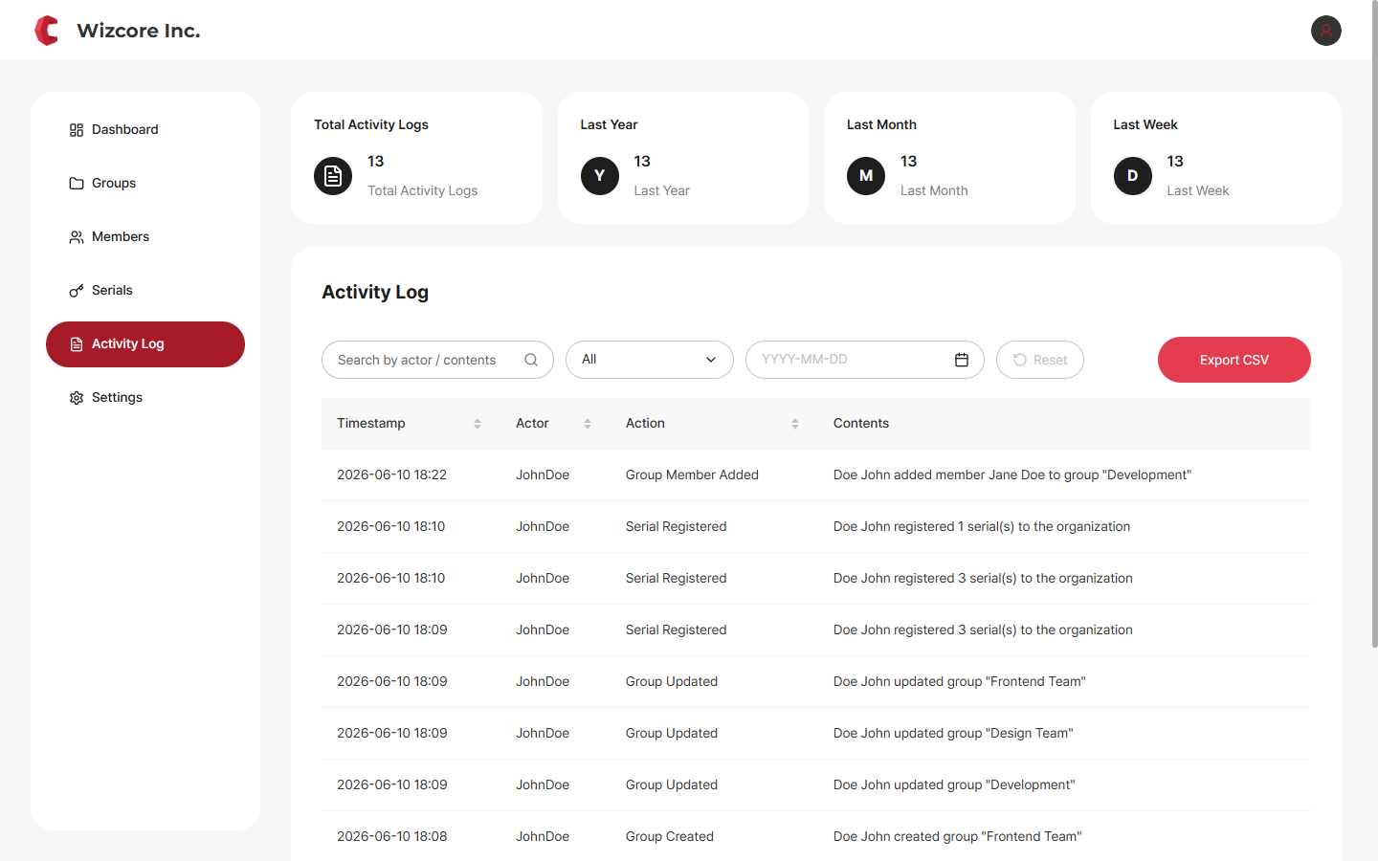The height and width of the screenshot is (861, 1378).
Task: Click the Serials key icon in sidebar
Action: [77, 291]
